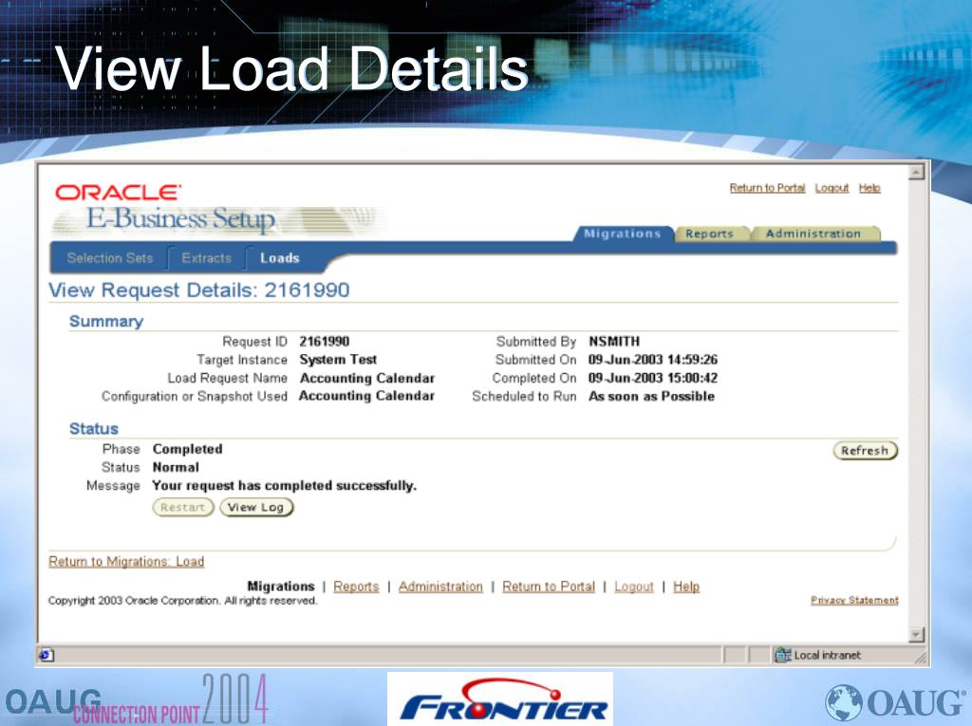Click the Phase value Completed

point(187,449)
